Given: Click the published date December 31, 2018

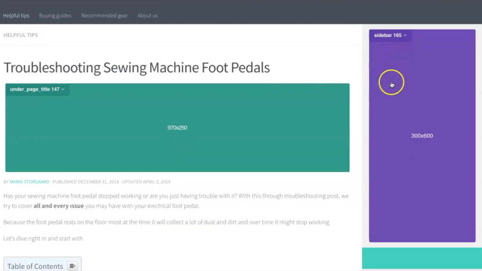Looking at the screenshot, I should tap(98, 182).
